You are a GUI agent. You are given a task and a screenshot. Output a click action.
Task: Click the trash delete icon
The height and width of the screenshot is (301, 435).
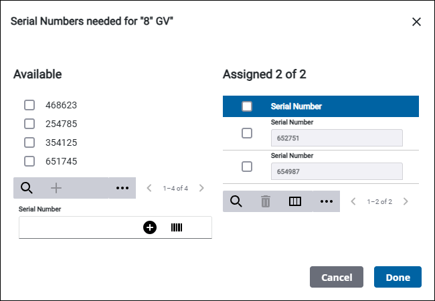[266, 201]
